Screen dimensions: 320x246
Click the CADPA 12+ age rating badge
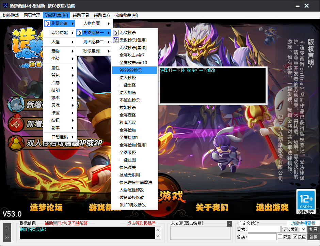(x=306, y=202)
